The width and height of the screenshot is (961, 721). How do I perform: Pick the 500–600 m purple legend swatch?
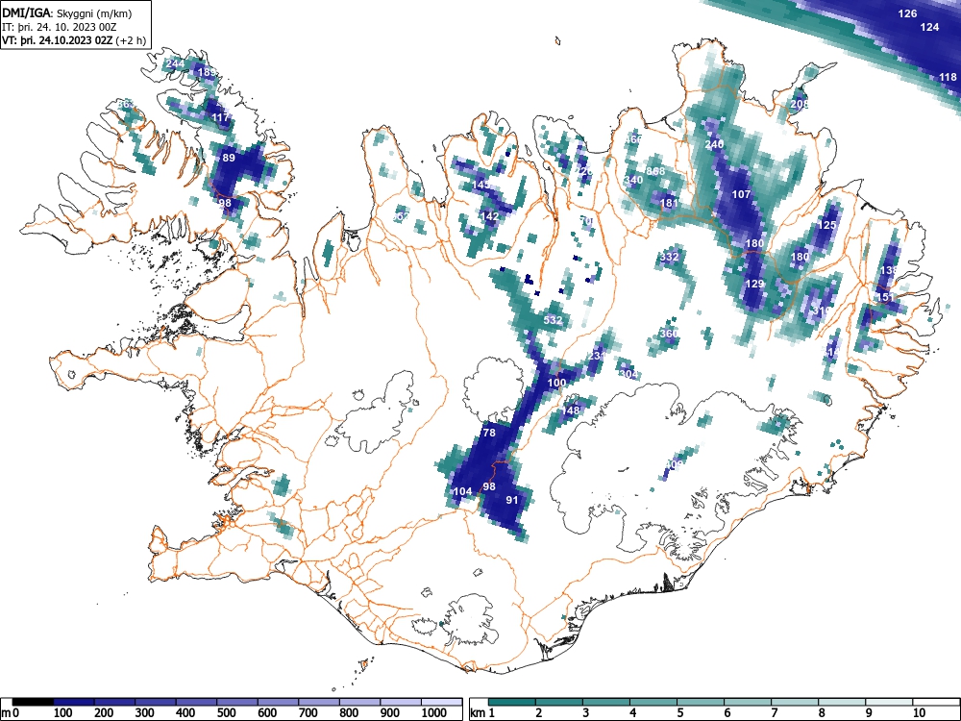[x=237, y=702]
